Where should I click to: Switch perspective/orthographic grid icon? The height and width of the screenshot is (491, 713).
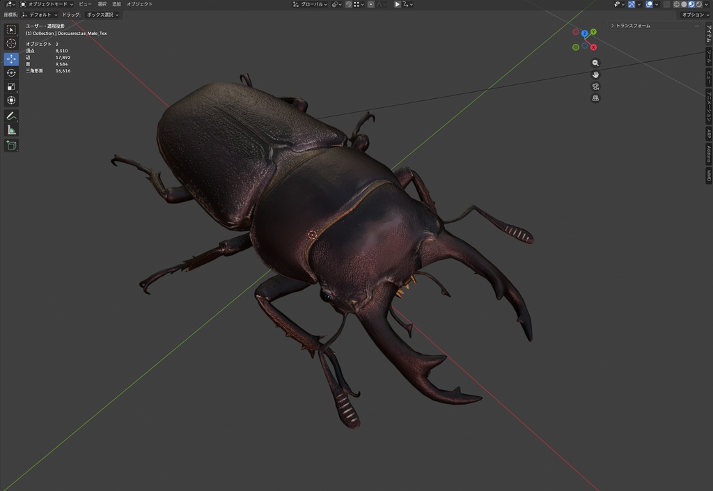(x=595, y=98)
